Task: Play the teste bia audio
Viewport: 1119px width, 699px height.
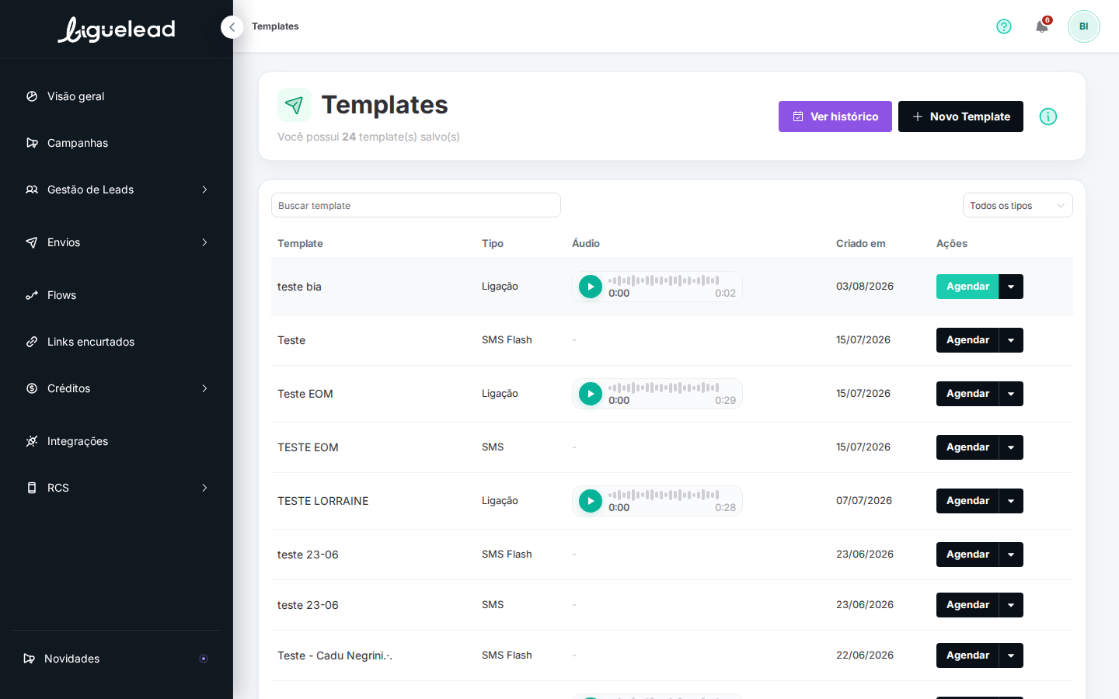Action: point(591,287)
